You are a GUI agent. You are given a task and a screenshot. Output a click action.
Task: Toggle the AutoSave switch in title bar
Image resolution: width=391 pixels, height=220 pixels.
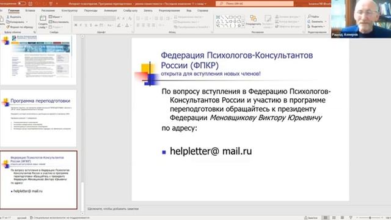[x=22, y=4]
